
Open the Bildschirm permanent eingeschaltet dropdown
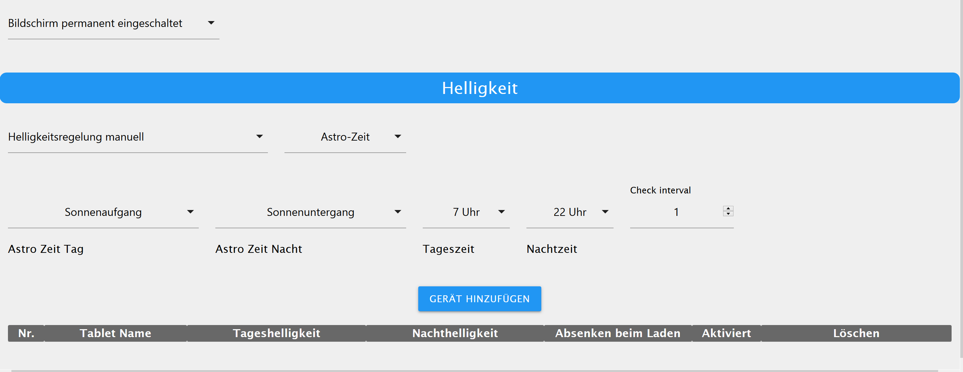(113, 23)
